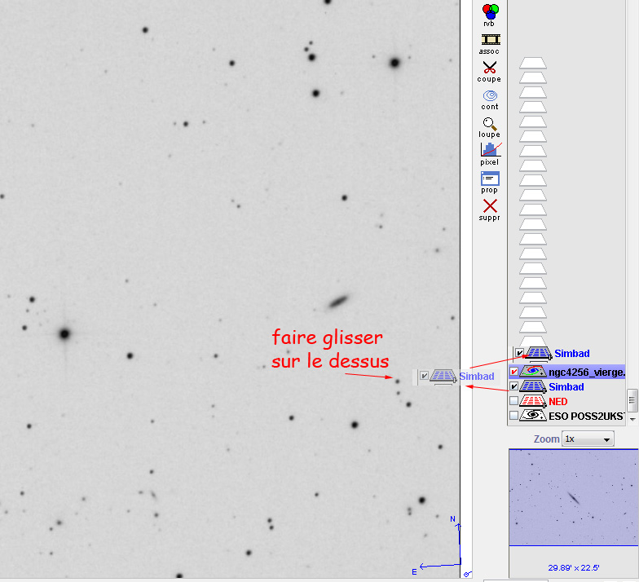Select the assoc image association tool
Image resolution: width=639 pixels, height=582 pixels.
click(x=490, y=44)
